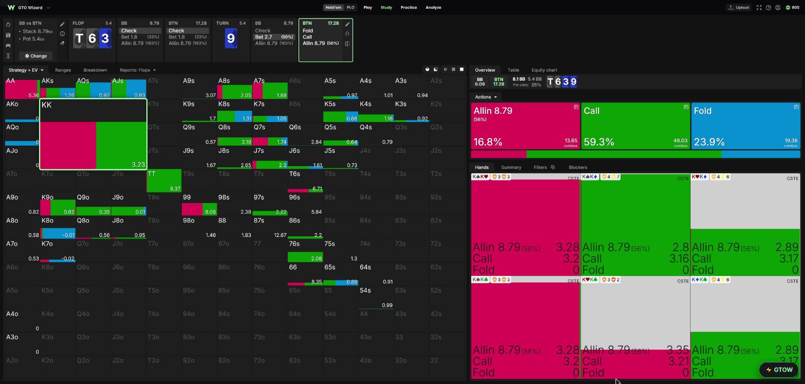Image resolution: width=805 pixels, height=384 pixels.
Task: Click the copy icon next to Filters
Action: 552,167
